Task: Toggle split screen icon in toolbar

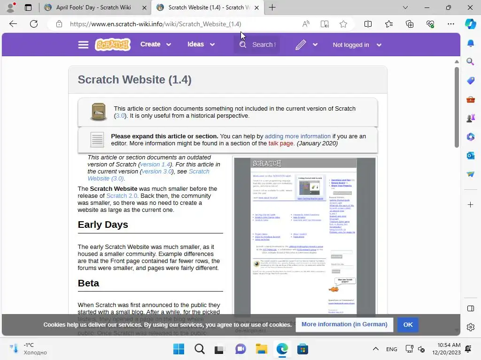Action: pyautogui.click(x=368, y=24)
